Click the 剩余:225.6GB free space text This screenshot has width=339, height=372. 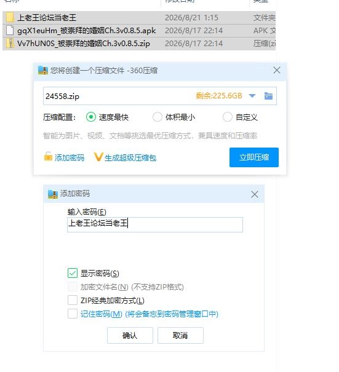tap(219, 95)
